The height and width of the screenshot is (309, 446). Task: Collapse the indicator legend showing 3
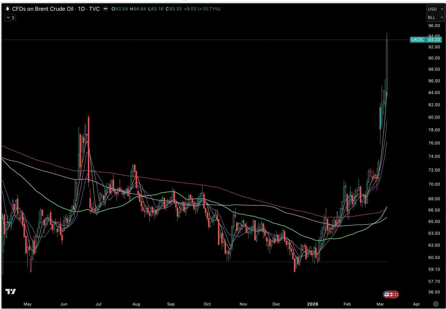pyautogui.click(x=10, y=18)
